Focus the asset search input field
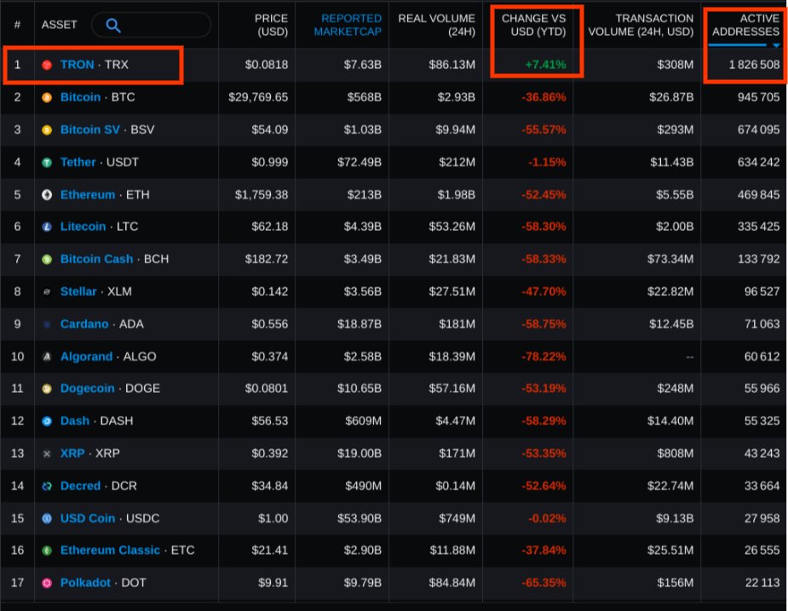This screenshot has width=788, height=611. [152, 26]
